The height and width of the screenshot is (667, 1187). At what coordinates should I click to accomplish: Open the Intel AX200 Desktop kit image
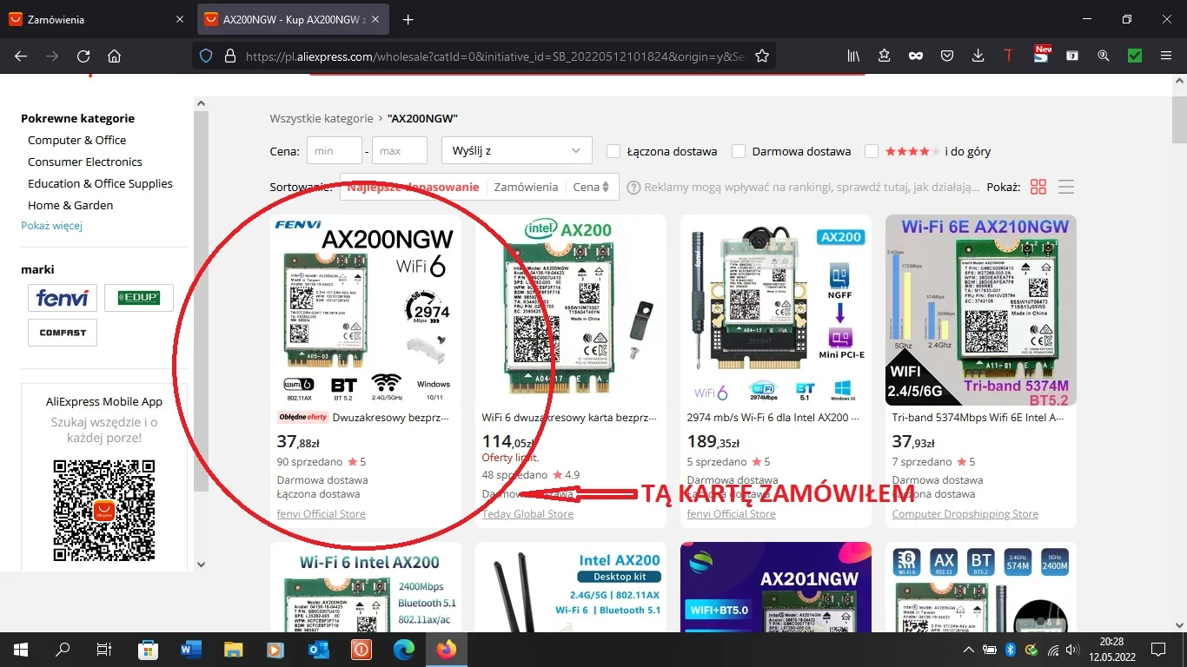(571, 587)
